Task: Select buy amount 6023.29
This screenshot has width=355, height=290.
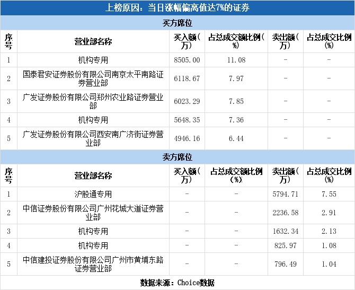Action: [x=187, y=101]
